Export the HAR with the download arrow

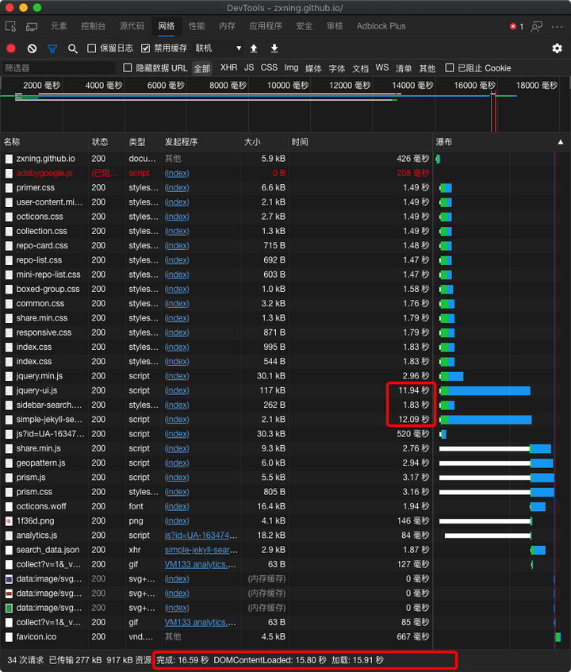point(274,48)
